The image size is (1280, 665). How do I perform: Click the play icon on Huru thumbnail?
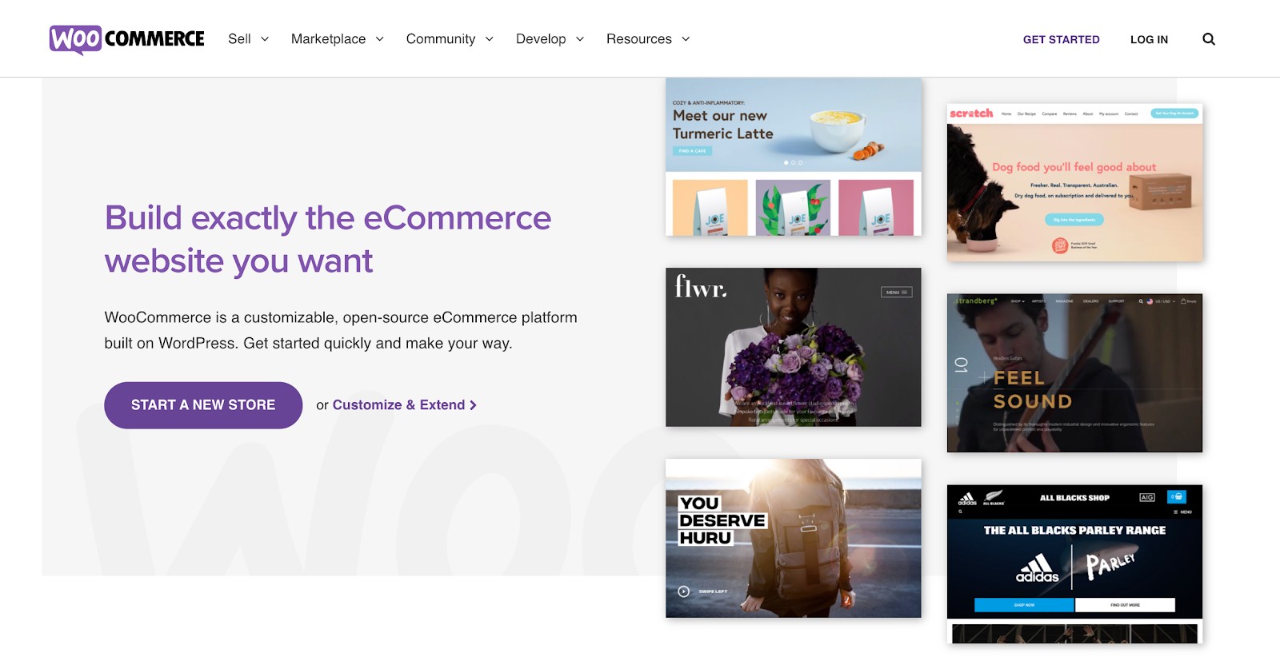click(x=683, y=591)
